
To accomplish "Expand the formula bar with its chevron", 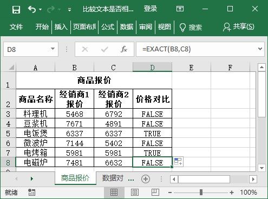I will pyautogui.click(x=260, y=49).
